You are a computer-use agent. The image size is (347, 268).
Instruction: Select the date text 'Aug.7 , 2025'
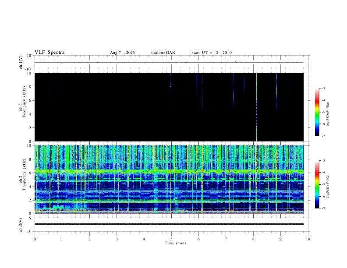point(122,53)
